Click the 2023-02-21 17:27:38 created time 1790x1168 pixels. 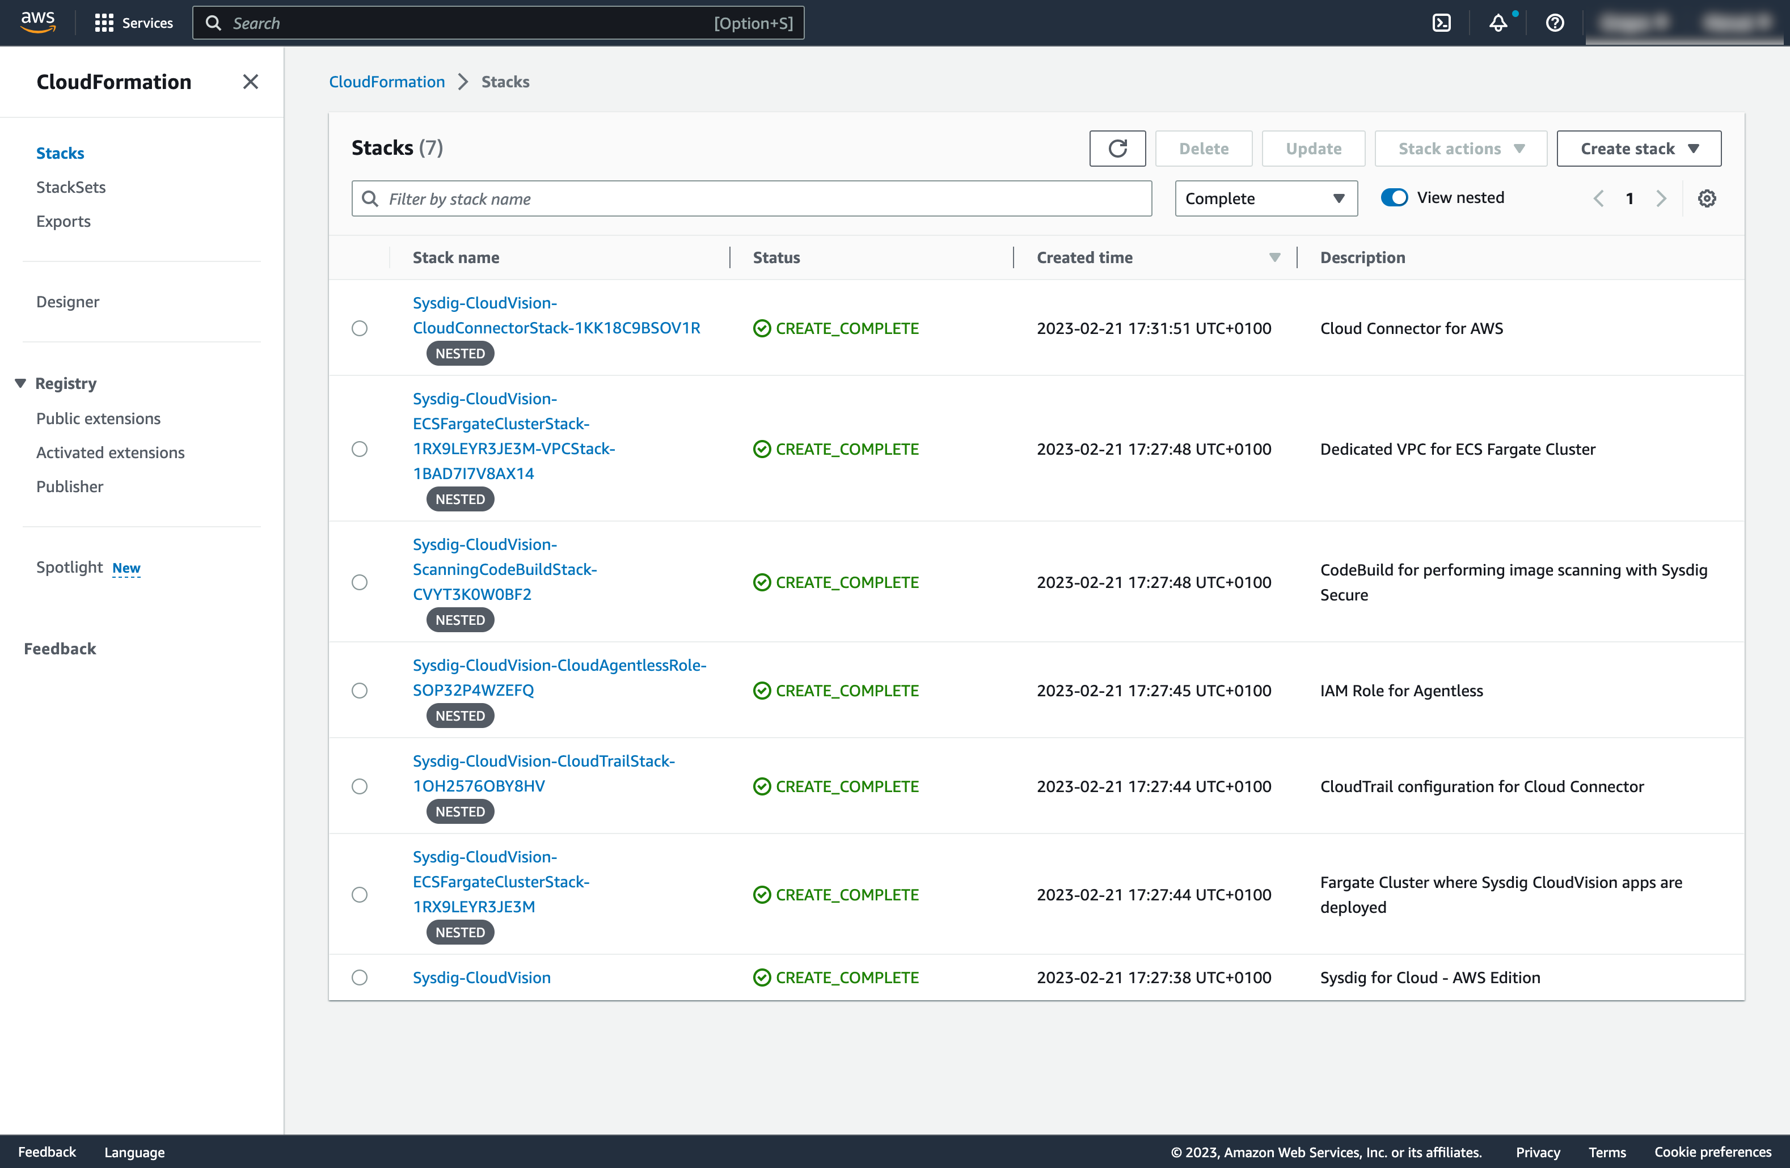(1154, 977)
